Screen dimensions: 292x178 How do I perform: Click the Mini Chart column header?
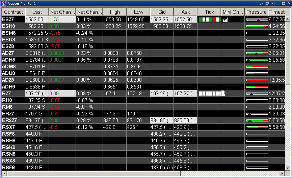click(233, 12)
